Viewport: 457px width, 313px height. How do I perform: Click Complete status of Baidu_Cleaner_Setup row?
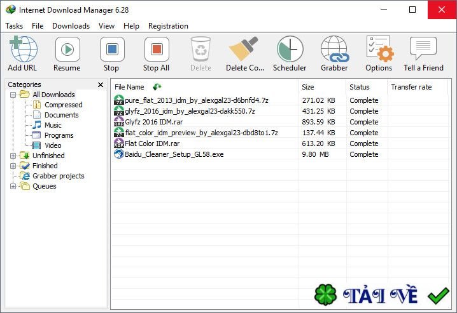[x=364, y=154]
